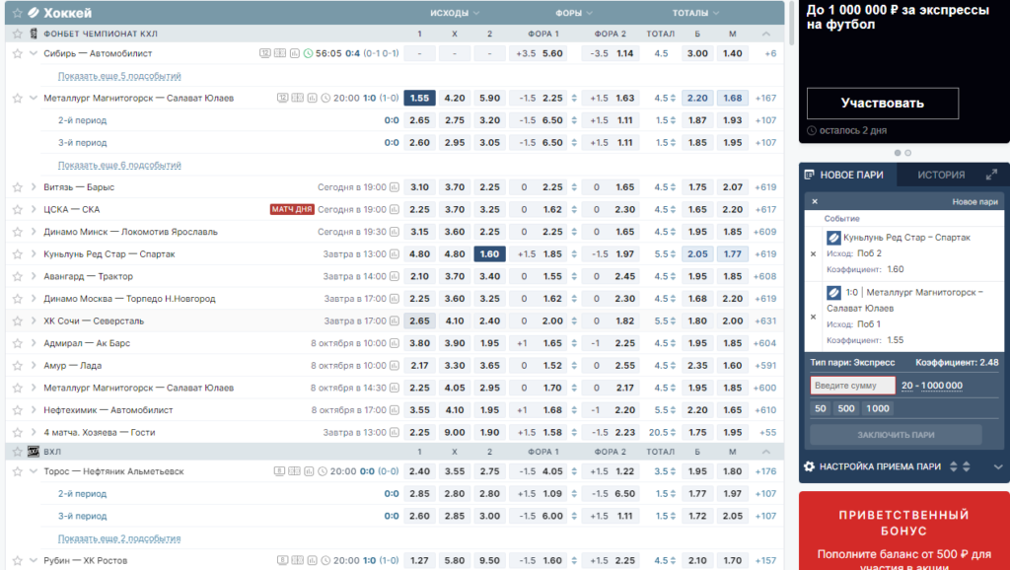Expand the ХК Сочи — Северсталь row
1010x570 pixels.
coord(34,321)
